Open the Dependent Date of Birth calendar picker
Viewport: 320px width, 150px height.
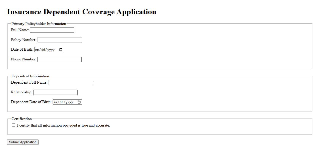pyautogui.click(x=79, y=102)
